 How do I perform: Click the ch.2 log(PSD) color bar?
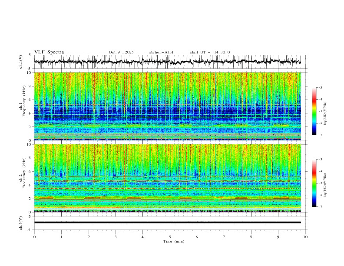click(x=314, y=183)
